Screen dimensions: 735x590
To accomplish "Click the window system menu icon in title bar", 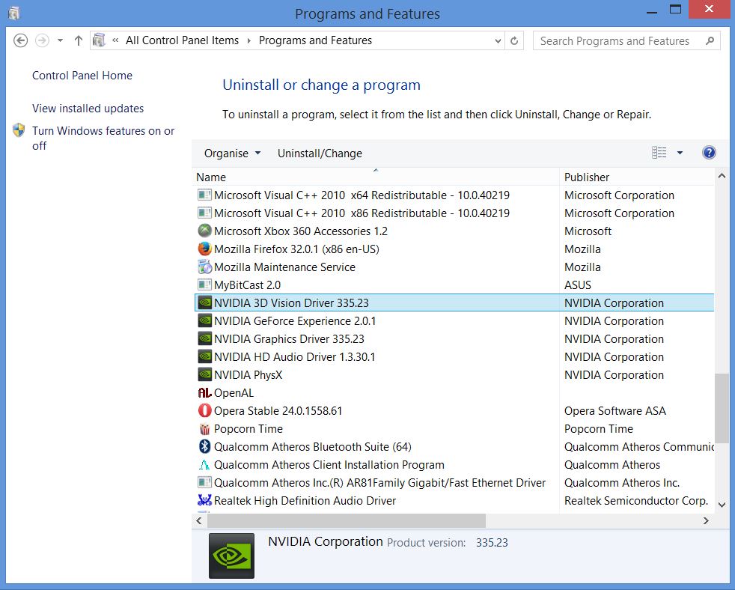I will click(x=13, y=13).
